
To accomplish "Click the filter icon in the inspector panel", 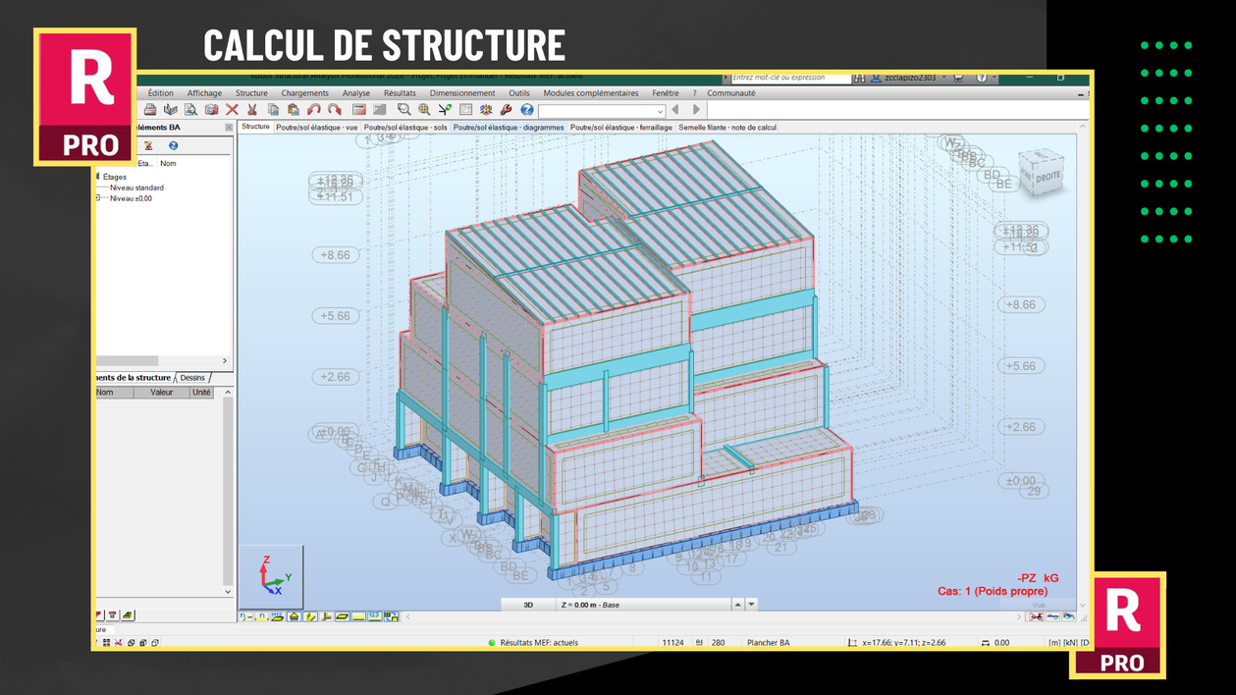I will click(x=148, y=146).
